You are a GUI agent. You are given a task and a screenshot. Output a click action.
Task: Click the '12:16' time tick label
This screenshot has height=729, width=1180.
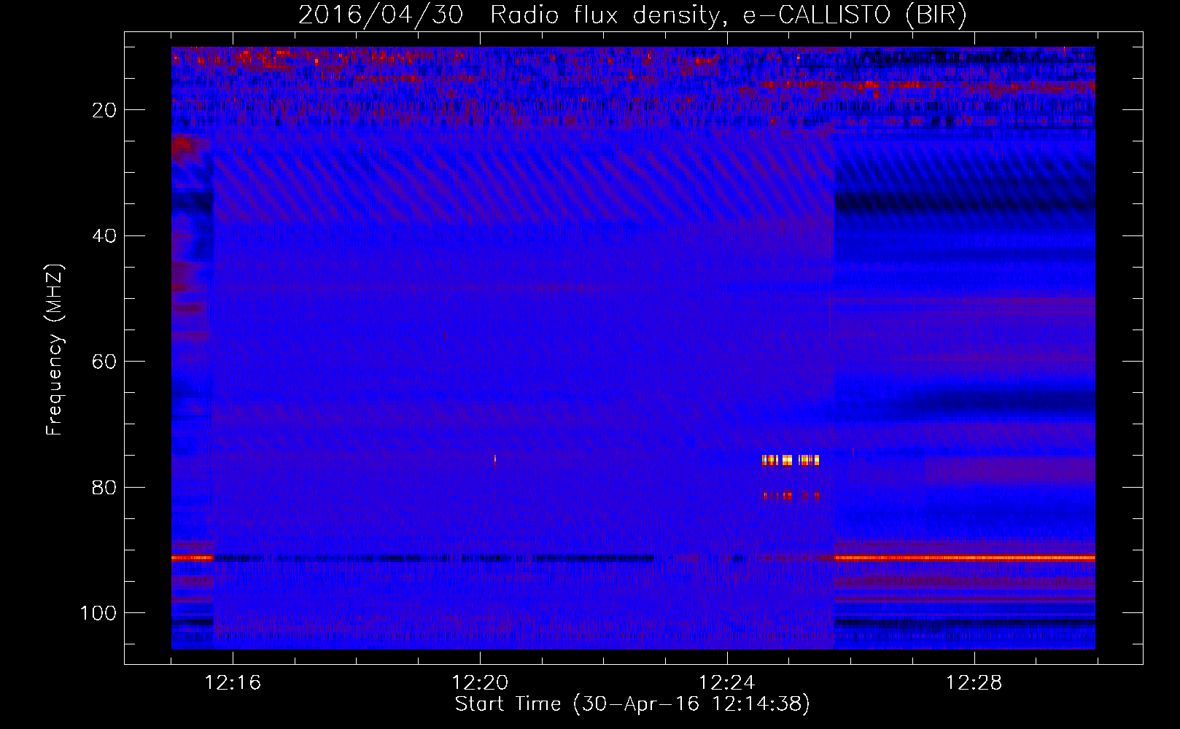pos(233,683)
